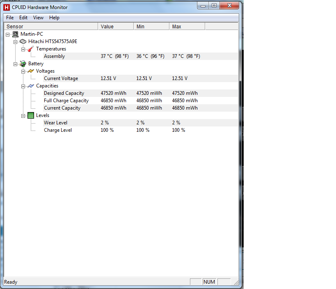The image size is (336, 289).
Task: Click the battery plug icon next to Battery
Action: tap(23, 64)
